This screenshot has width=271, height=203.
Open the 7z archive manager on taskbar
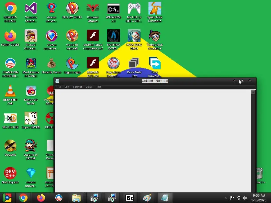point(130,198)
